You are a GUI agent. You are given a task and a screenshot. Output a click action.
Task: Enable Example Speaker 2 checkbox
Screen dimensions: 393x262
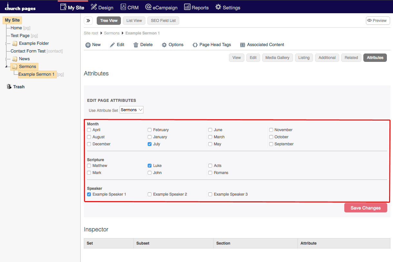click(150, 194)
